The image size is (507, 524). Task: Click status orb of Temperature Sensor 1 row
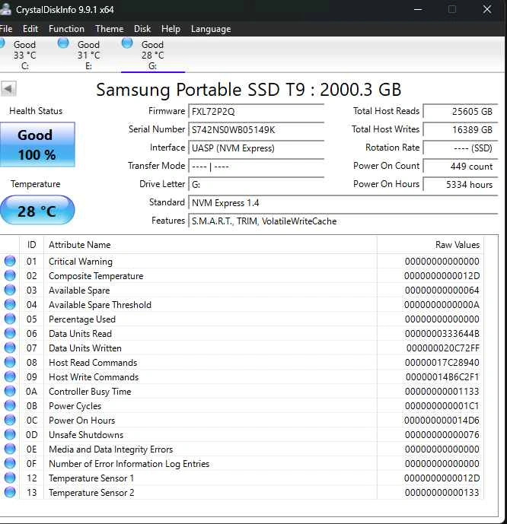coord(10,478)
